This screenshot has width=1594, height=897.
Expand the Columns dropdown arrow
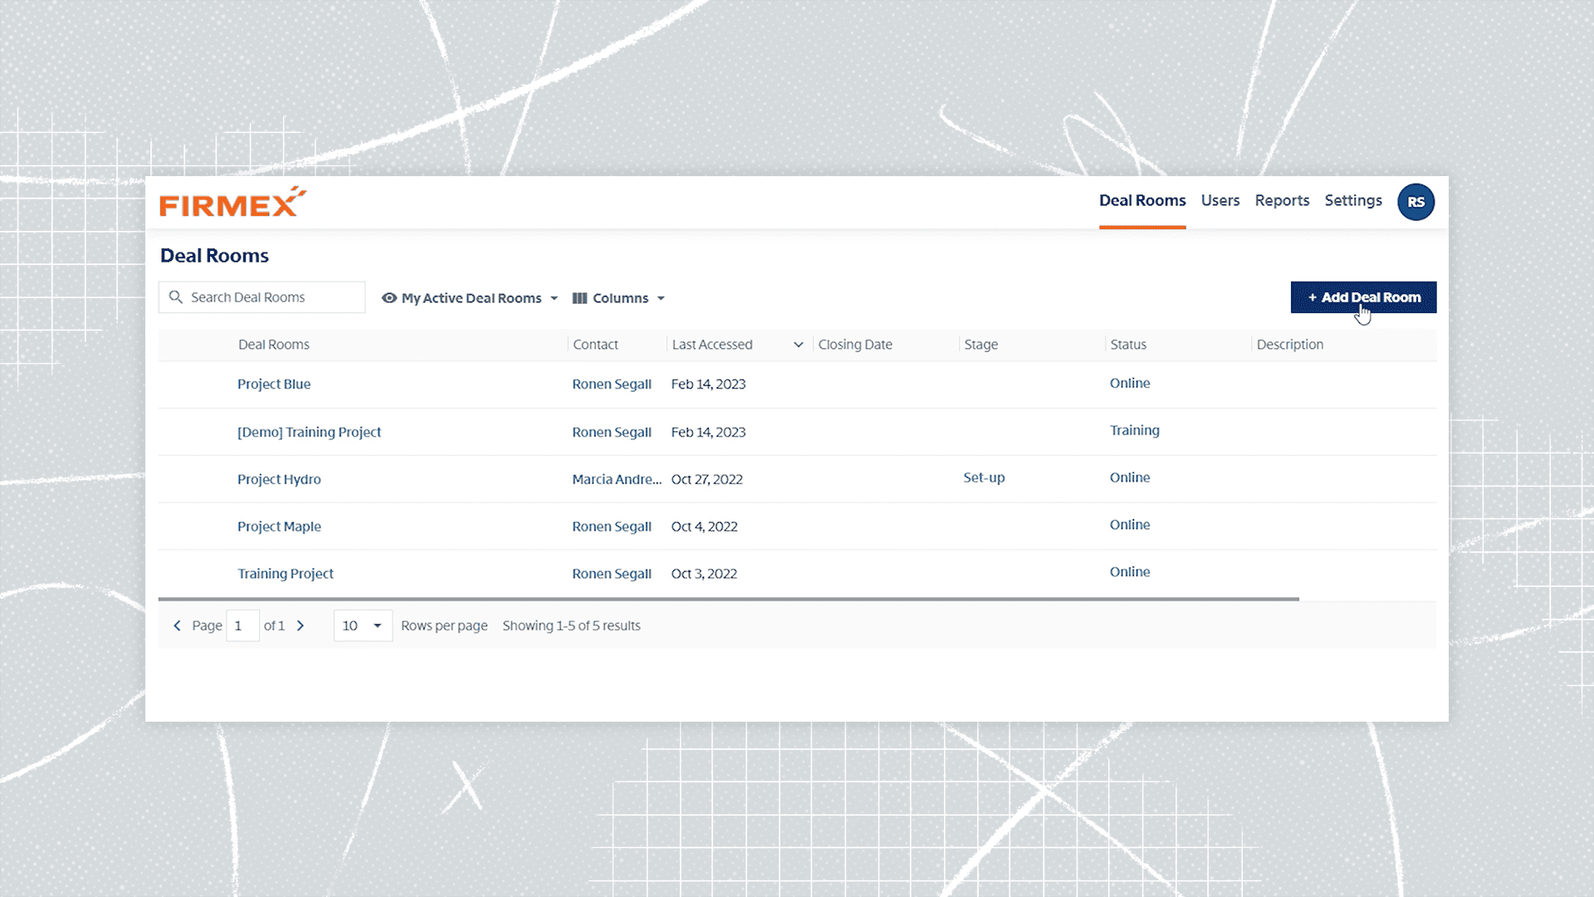661,298
